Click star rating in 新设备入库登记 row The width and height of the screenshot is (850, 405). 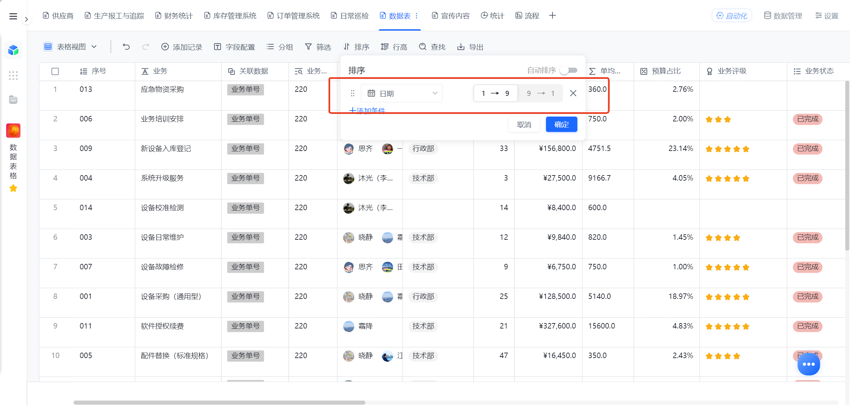[x=727, y=149]
